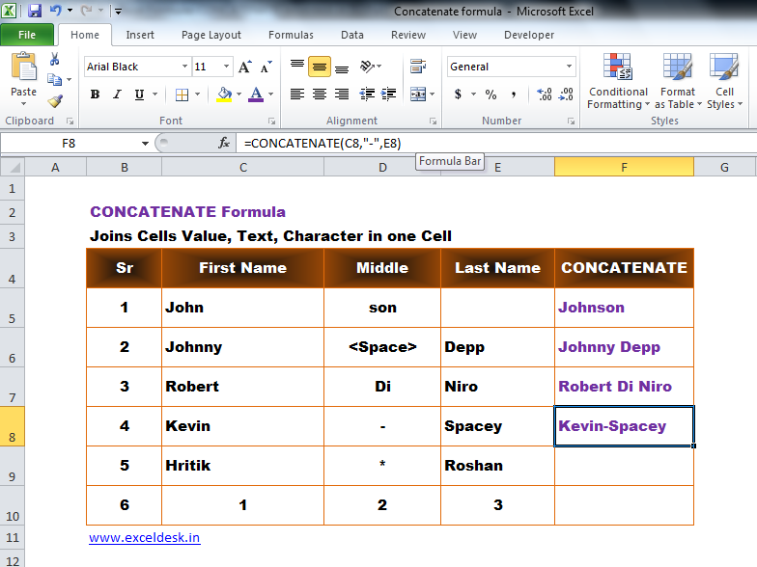Open Conditional Formatting menu
The height and width of the screenshot is (567, 757).
tap(618, 81)
